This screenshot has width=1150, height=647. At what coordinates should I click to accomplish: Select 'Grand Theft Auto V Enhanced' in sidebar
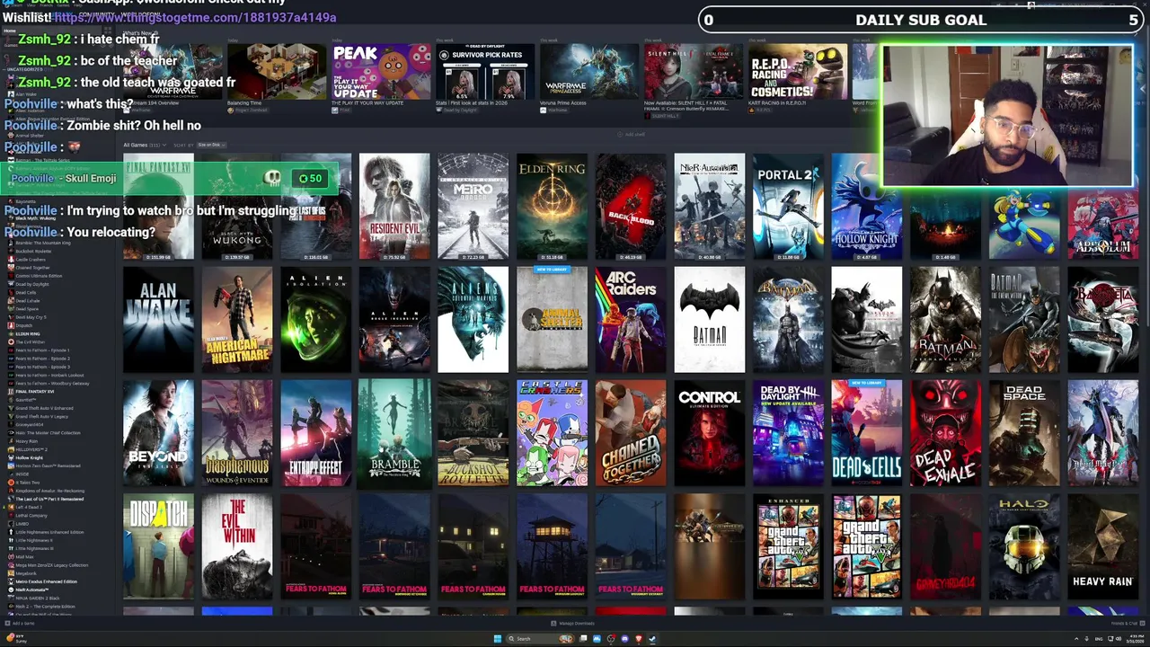(45, 408)
